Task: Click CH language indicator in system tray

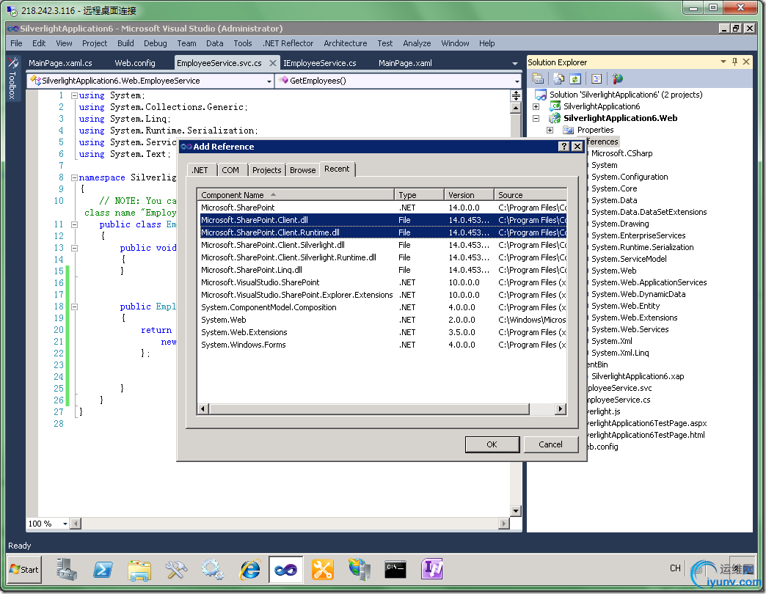Action: coord(675,568)
